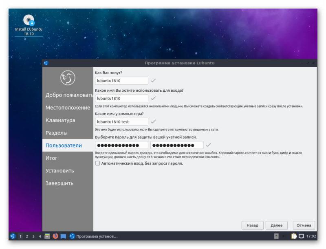Click the checkmark beside the login name field
Viewport: 326px width, 249px height.
click(x=153, y=98)
